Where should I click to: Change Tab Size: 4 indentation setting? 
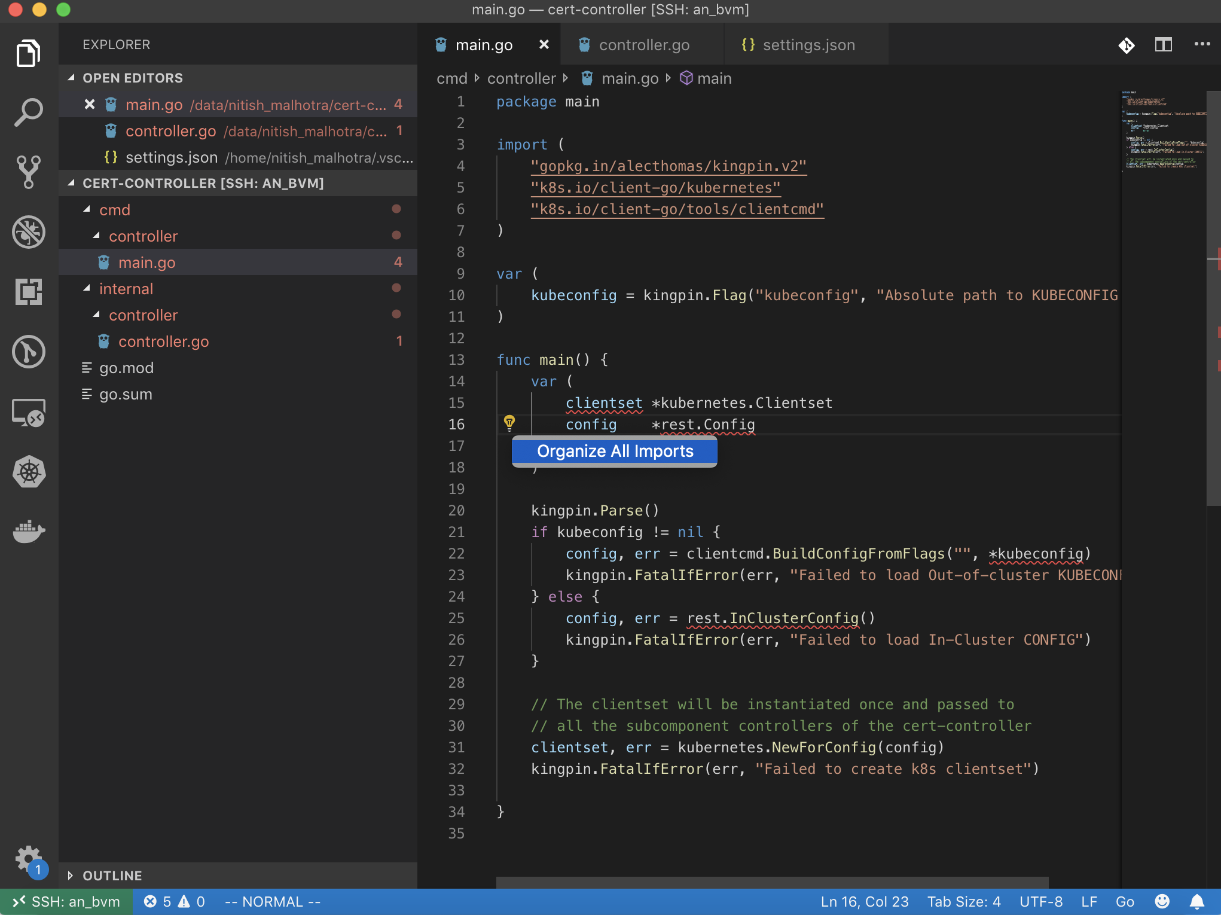964,901
